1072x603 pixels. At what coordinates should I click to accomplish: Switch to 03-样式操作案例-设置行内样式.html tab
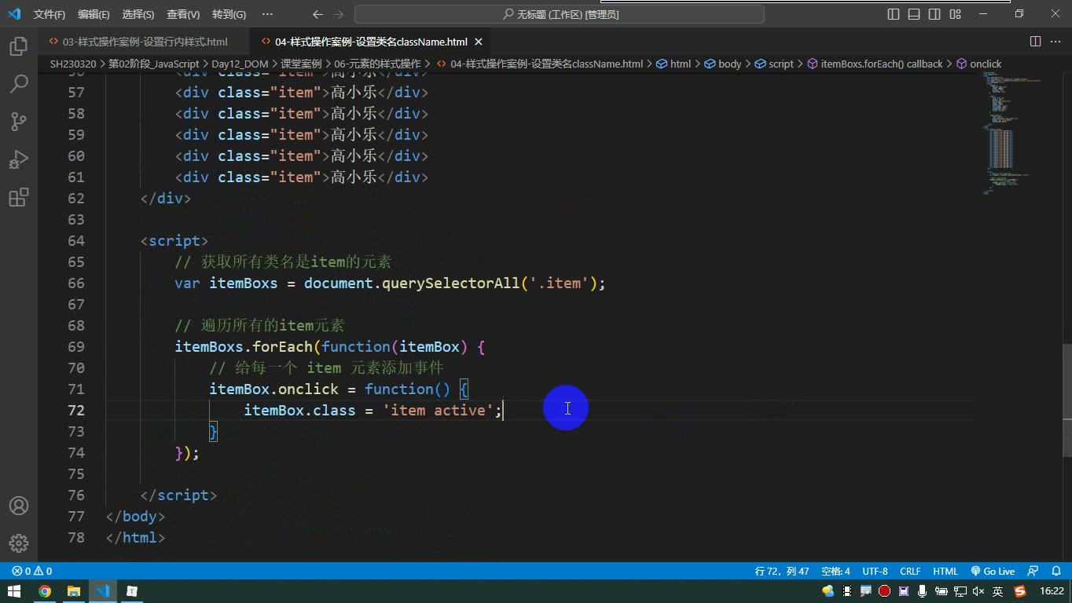tap(138, 42)
